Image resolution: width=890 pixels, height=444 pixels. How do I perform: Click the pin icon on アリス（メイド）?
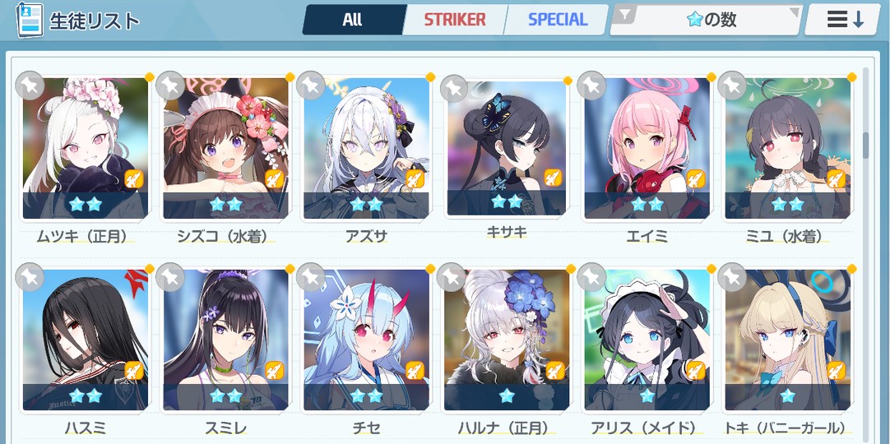591,277
